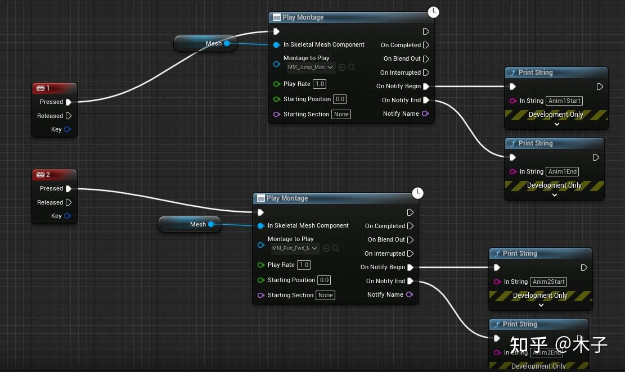This screenshot has width=625, height=372.
Task: Expand Development Only under the Anim2Start Print String
Action: 540,305
